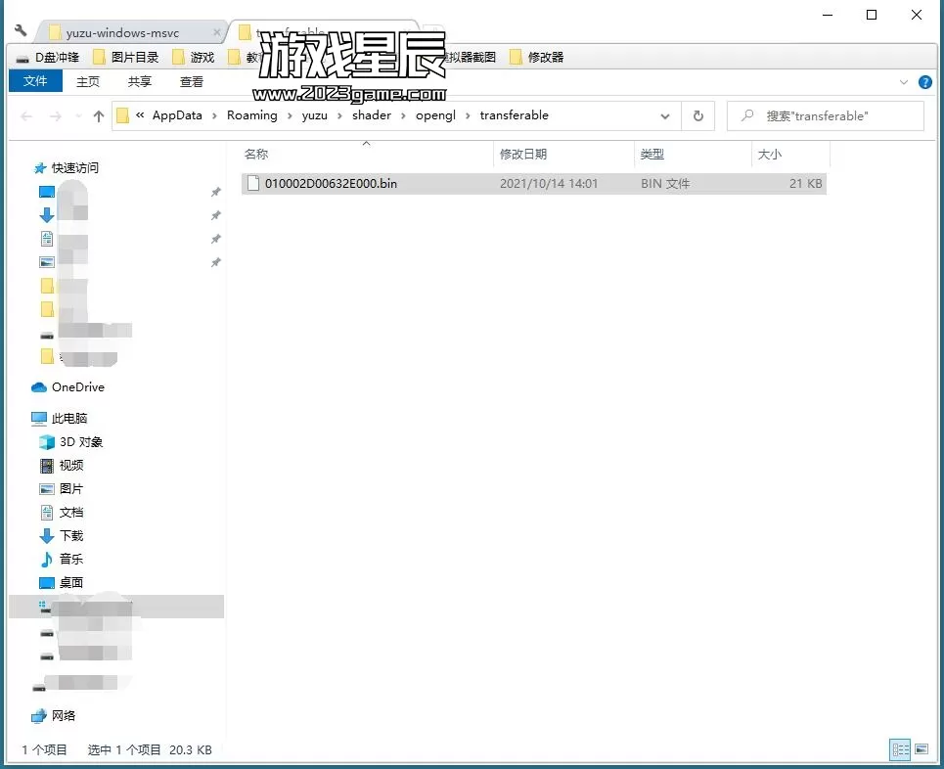Open the 3D 对象 folder

tap(80, 442)
